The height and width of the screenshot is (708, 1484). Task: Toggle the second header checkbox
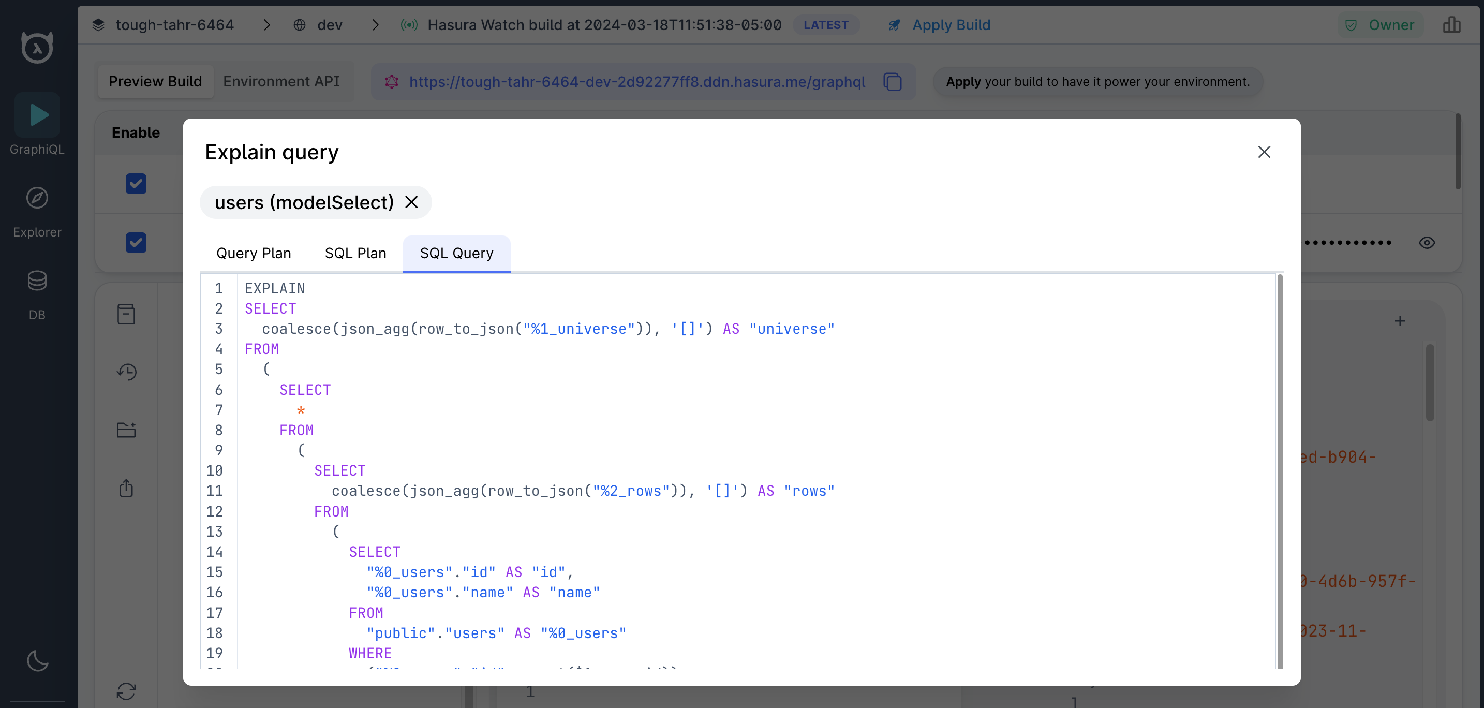click(x=136, y=243)
